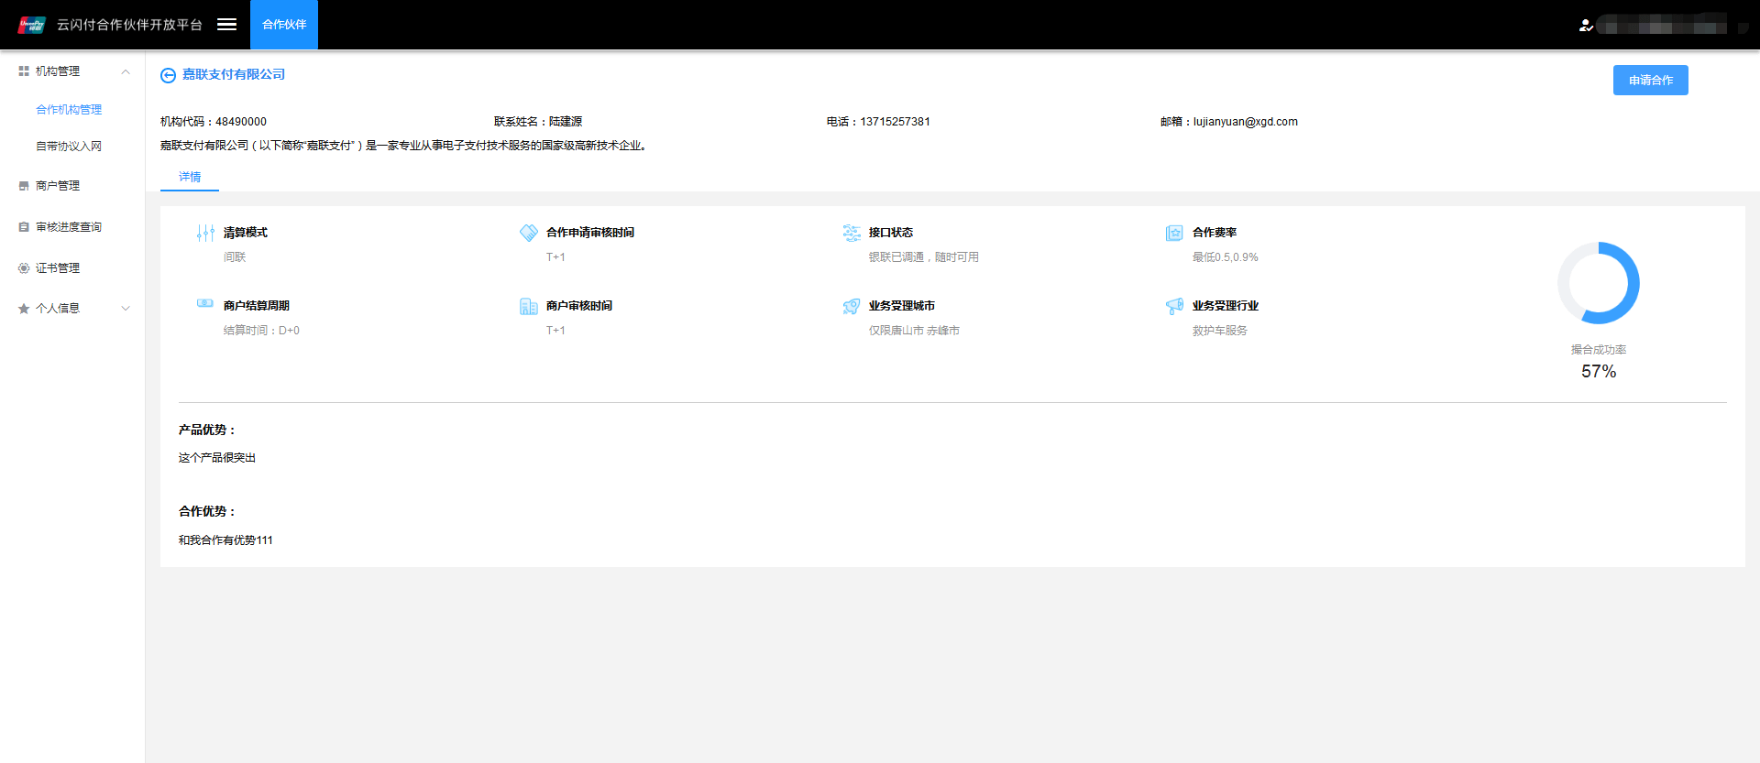Click T+1 under 合作申请审核时间

click(x=555, y=257)
